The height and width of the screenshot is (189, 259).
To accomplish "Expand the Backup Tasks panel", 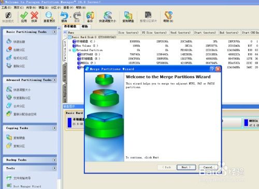I will (x=54, y=160).
